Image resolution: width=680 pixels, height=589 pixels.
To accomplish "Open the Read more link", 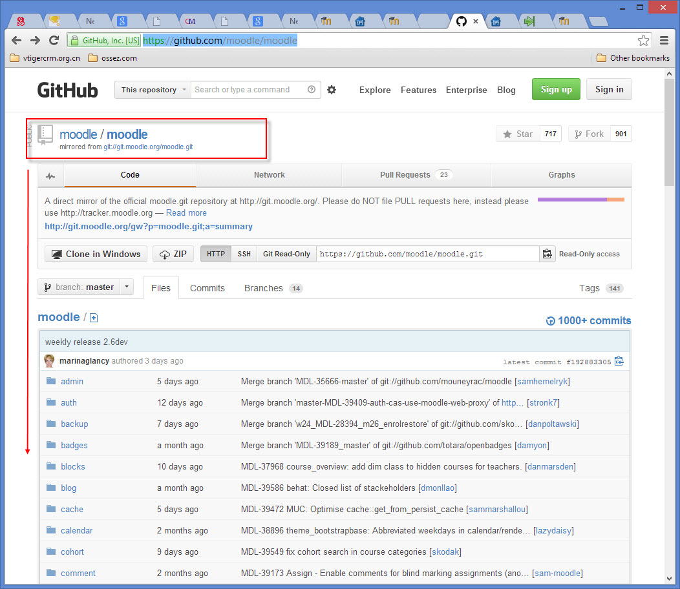I will click(186, 213).
